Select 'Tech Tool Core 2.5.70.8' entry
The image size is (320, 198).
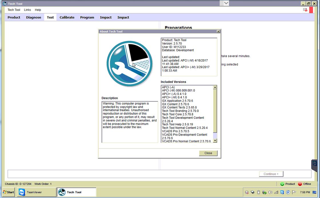[x=178, y=114]
